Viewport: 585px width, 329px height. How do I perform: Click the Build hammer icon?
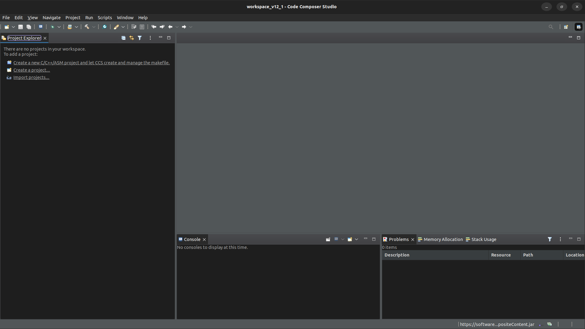[87, 27]
